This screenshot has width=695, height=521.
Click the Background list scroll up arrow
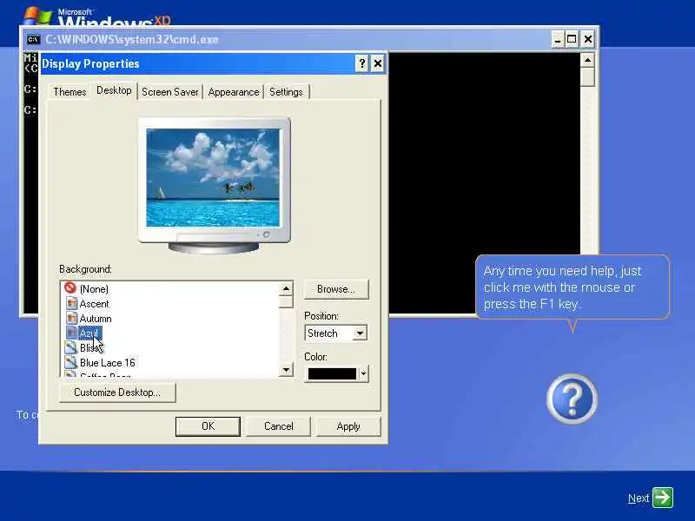point(287,289)
